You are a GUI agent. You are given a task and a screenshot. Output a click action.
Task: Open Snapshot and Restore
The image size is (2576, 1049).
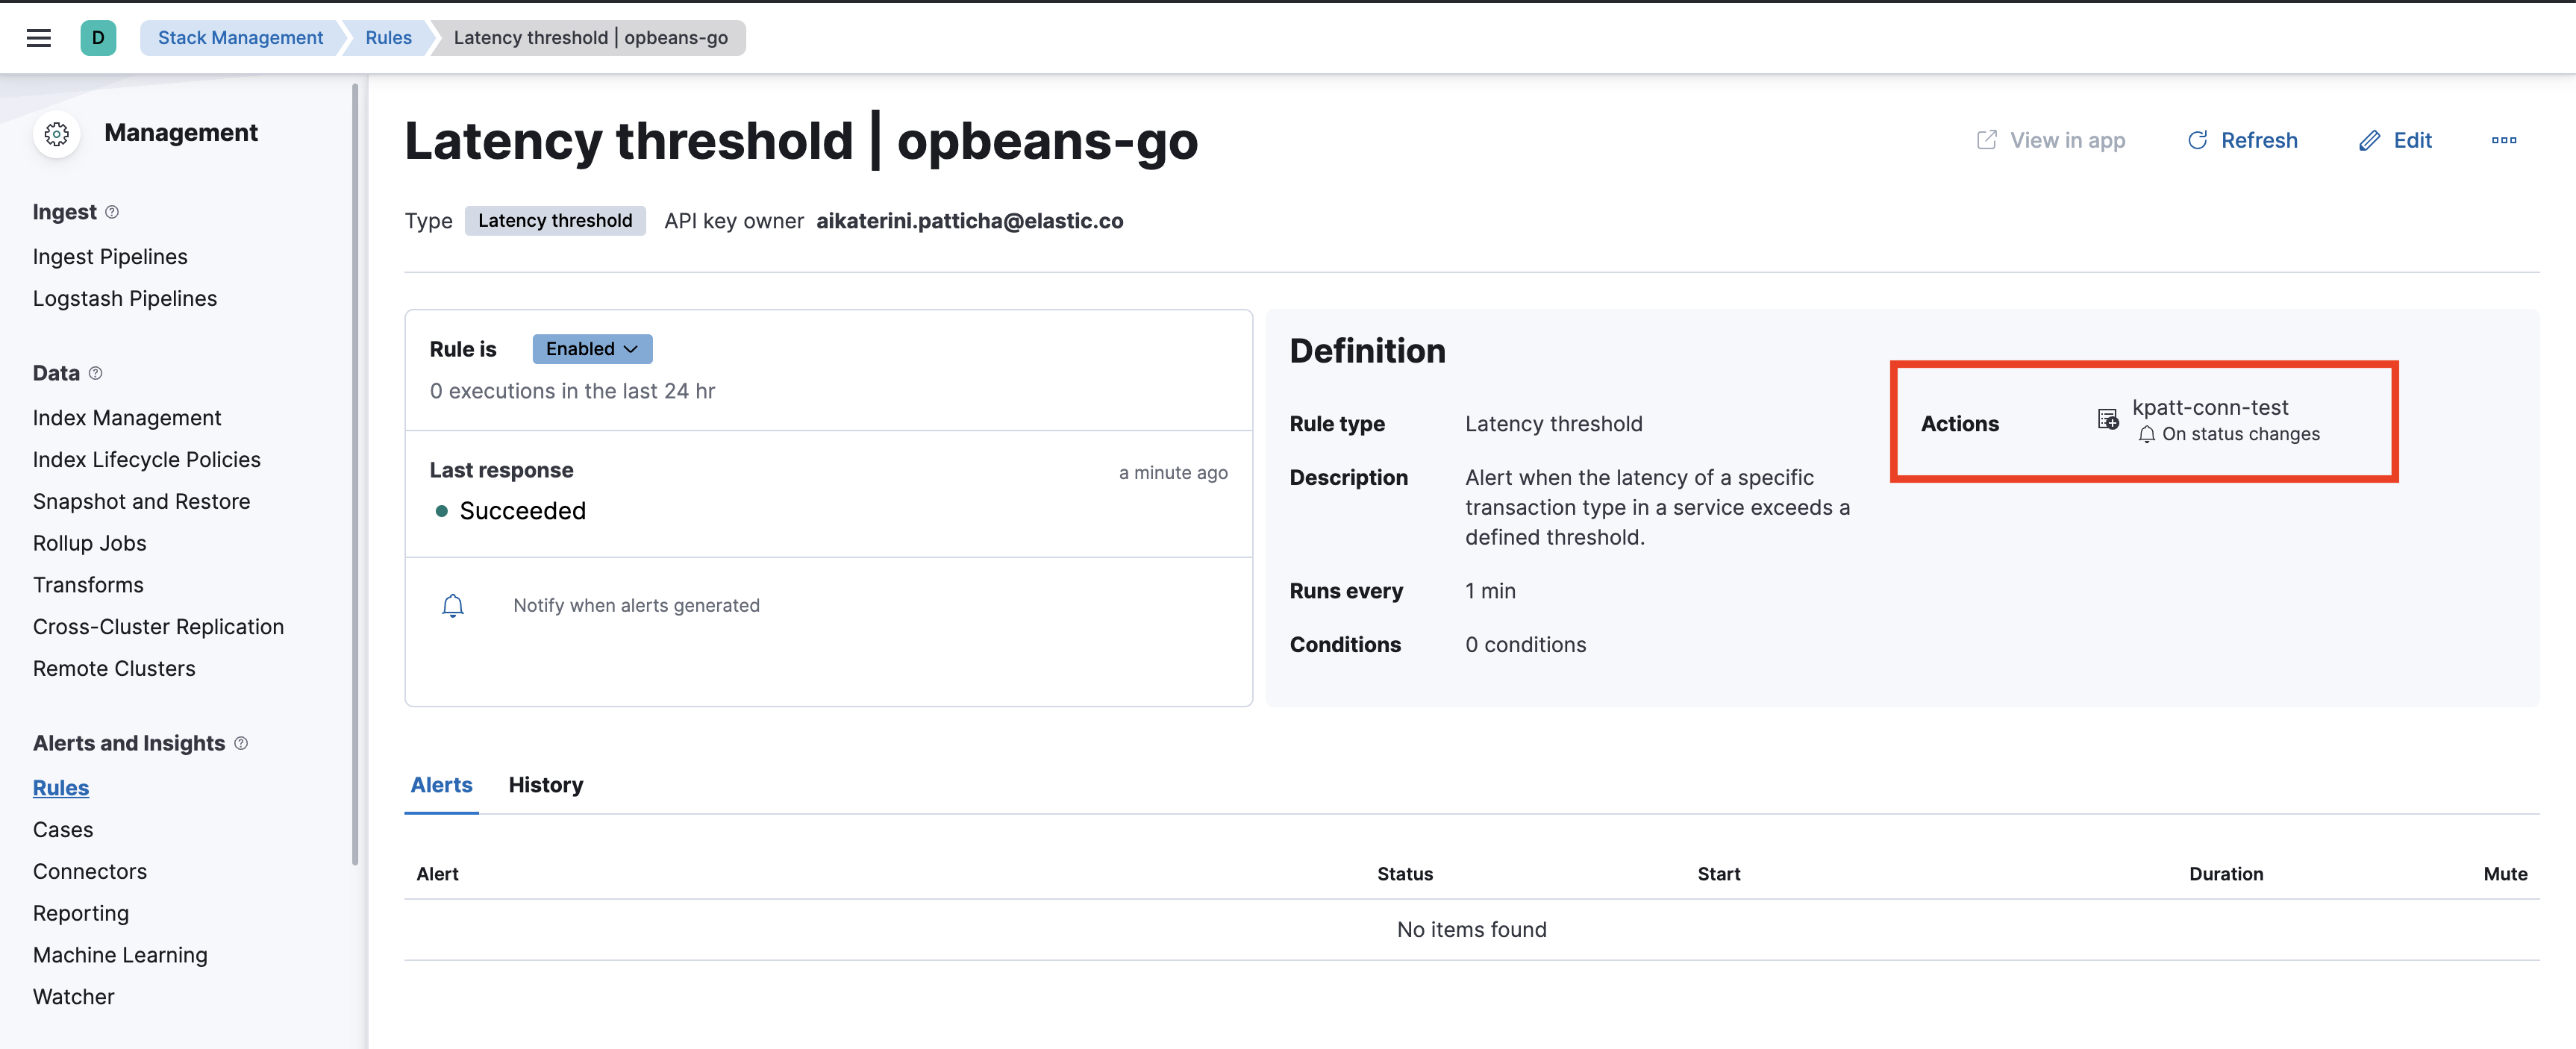(142, 502)
